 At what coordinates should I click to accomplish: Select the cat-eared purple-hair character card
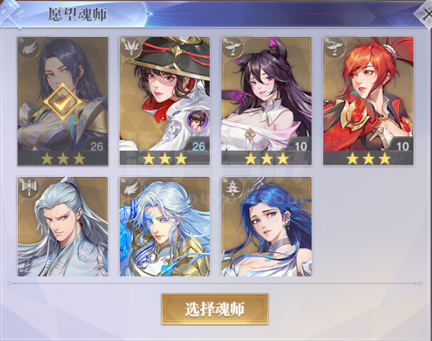266,101
